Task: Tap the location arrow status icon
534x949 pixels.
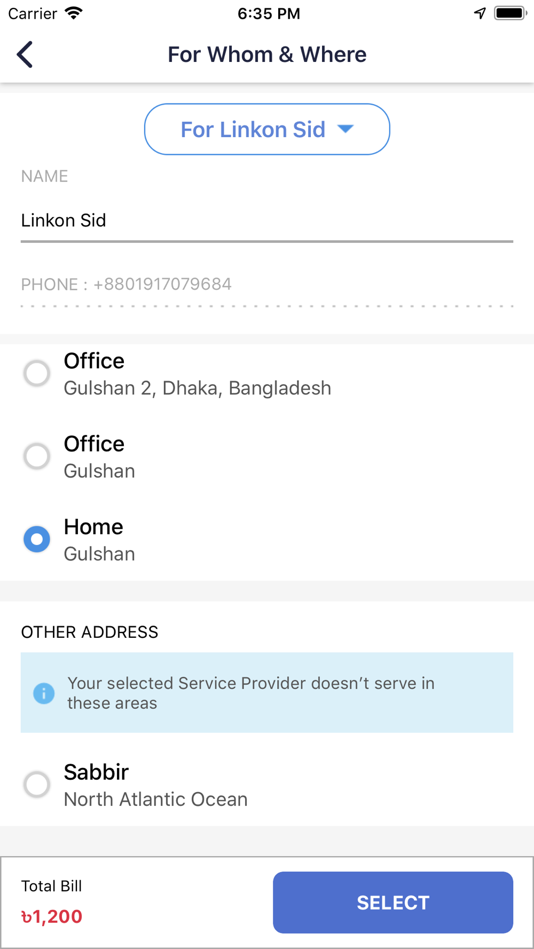Action: click(480, 13)
